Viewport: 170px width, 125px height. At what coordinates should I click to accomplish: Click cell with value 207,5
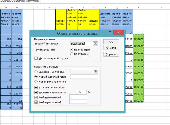coord(17,72)
